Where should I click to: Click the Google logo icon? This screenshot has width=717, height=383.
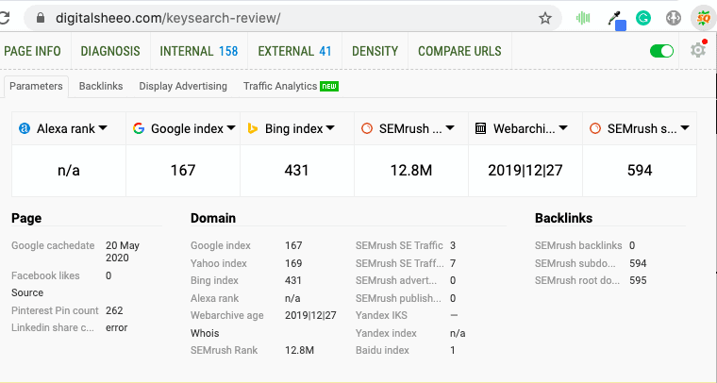[x=139, y=128]
